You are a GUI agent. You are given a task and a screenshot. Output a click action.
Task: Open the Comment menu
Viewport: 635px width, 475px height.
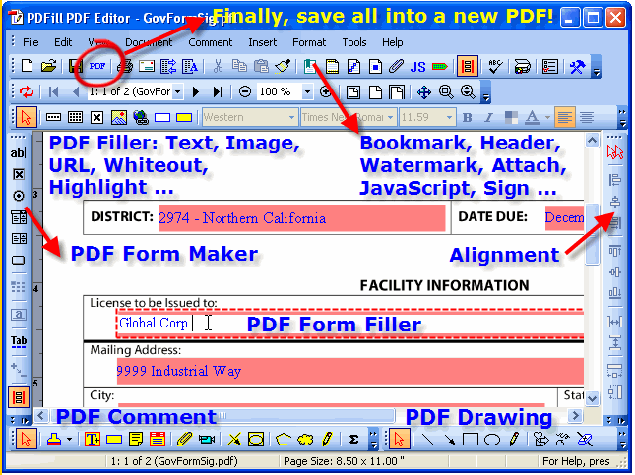coord(210,42)
